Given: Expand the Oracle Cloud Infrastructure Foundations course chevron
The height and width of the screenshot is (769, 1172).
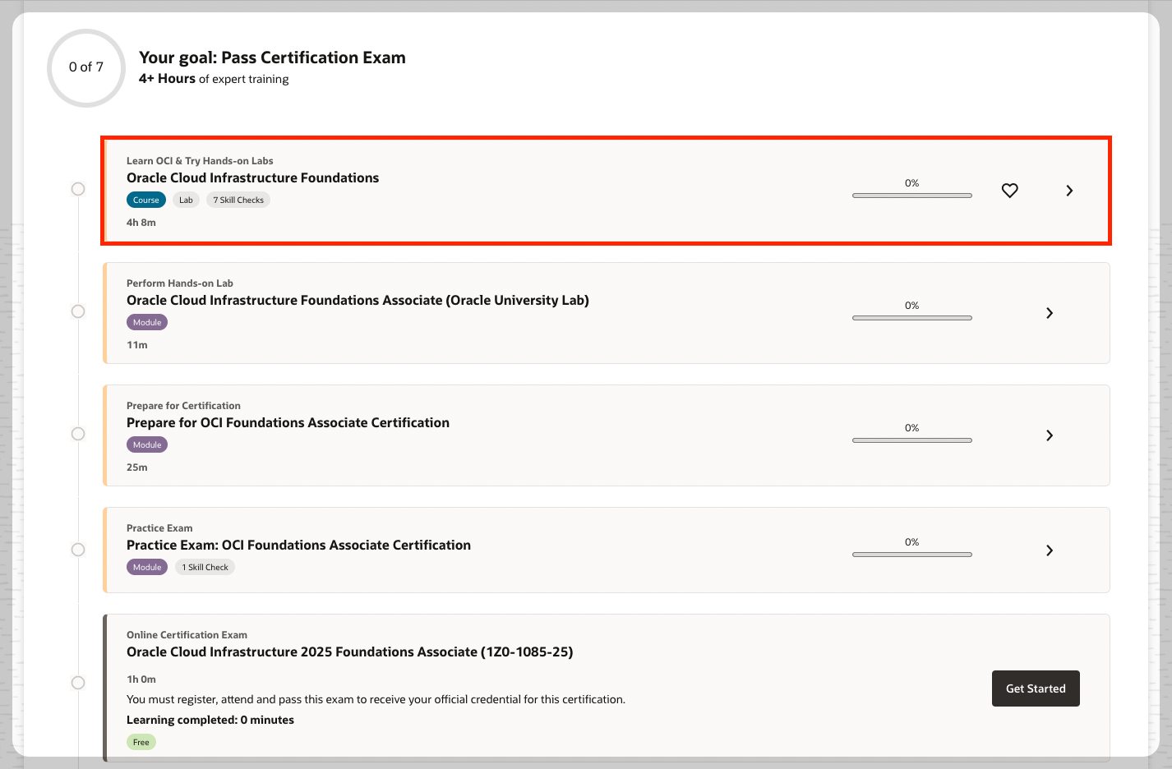Looking at the screenshot, I should click(x=1069, y=191).
